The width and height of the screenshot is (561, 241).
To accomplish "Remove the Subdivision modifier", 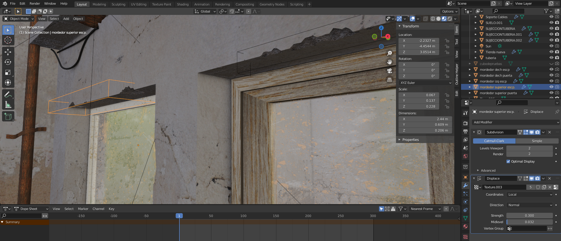I will 550,132.
